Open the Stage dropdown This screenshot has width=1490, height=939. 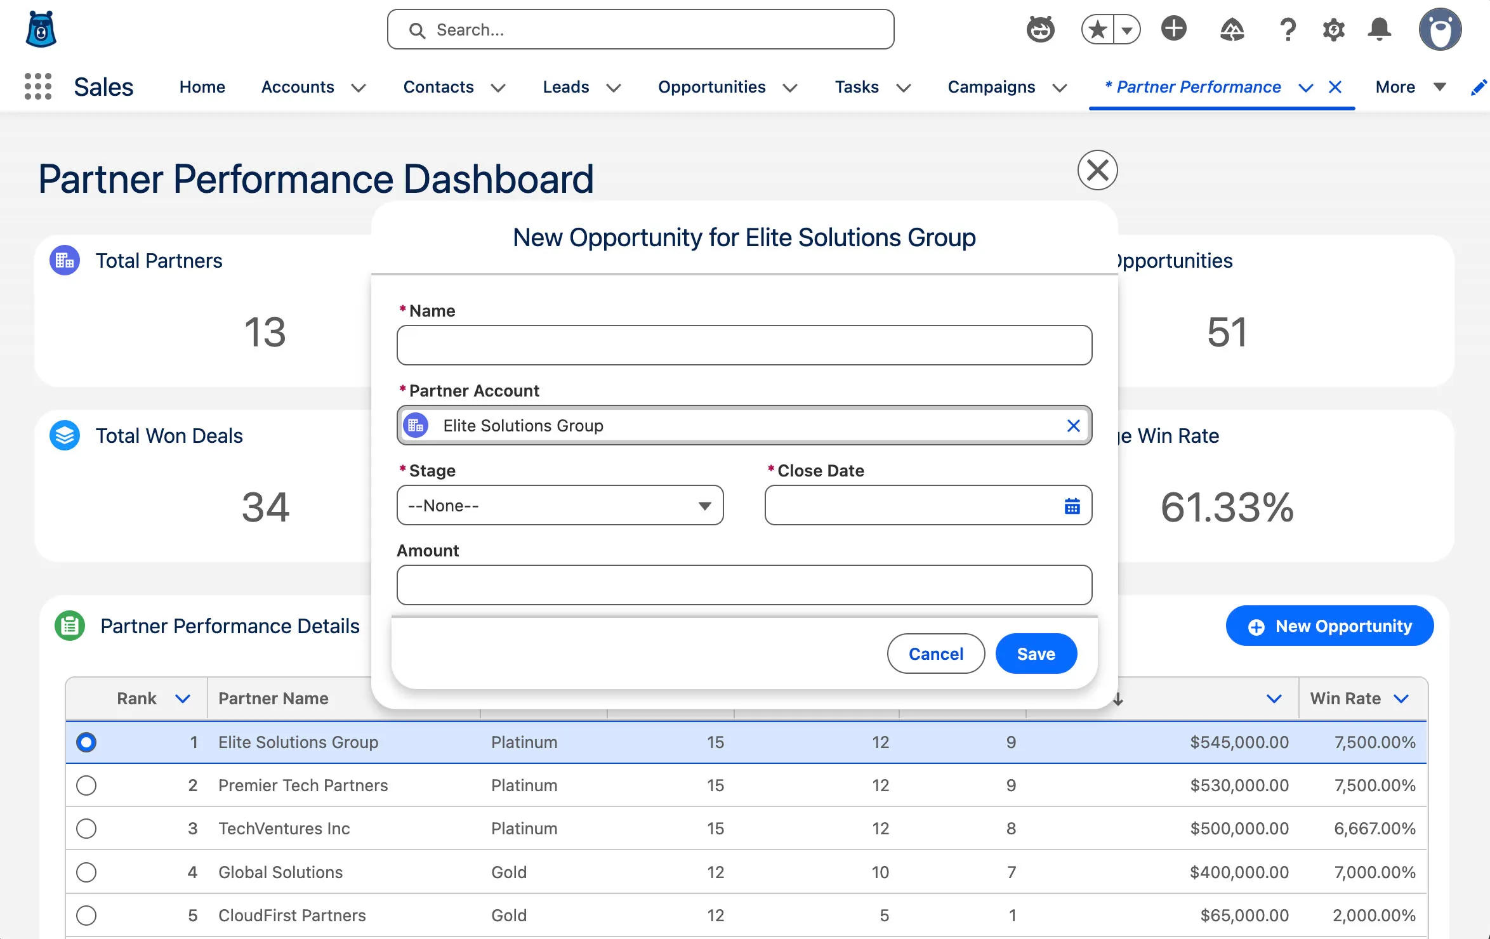560,506
